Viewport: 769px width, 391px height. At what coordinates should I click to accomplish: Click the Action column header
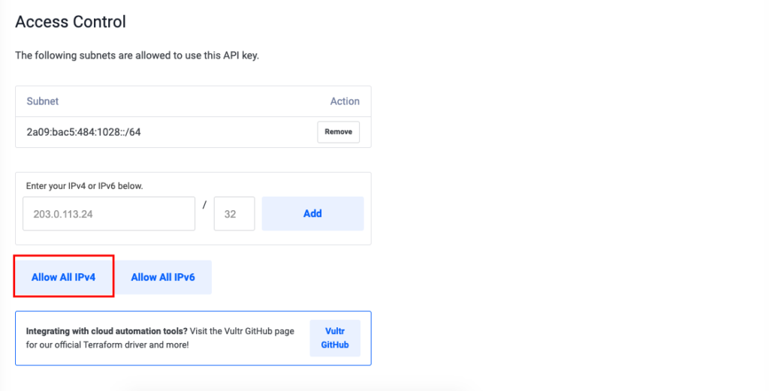[345, 101]
